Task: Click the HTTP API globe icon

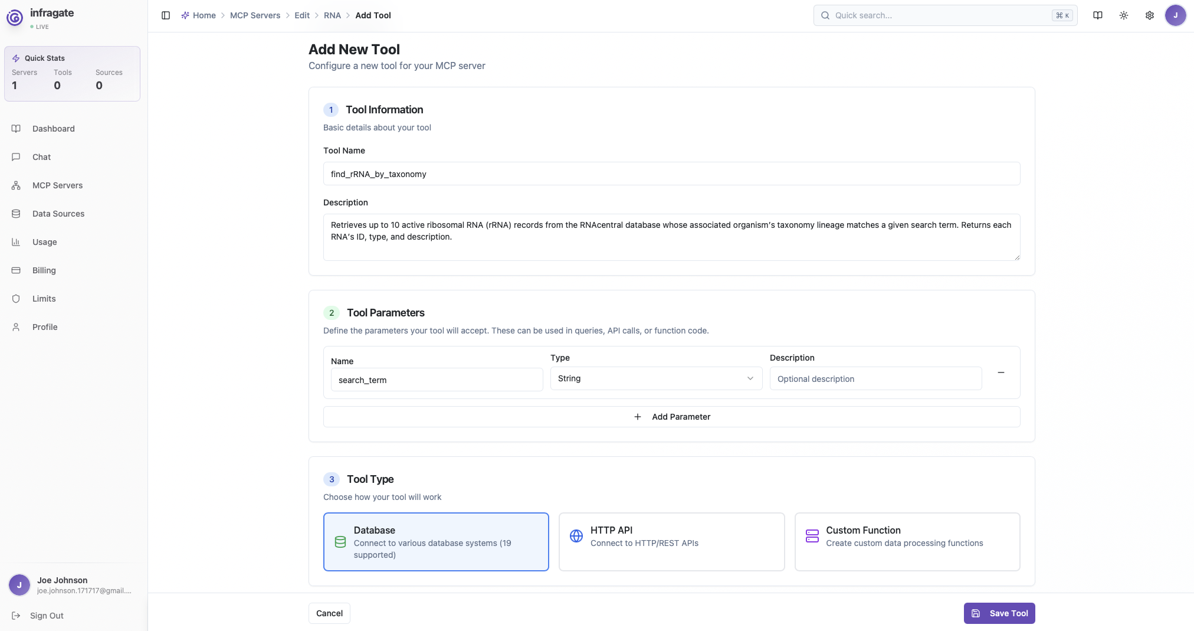Action: (x=576, y=536)
